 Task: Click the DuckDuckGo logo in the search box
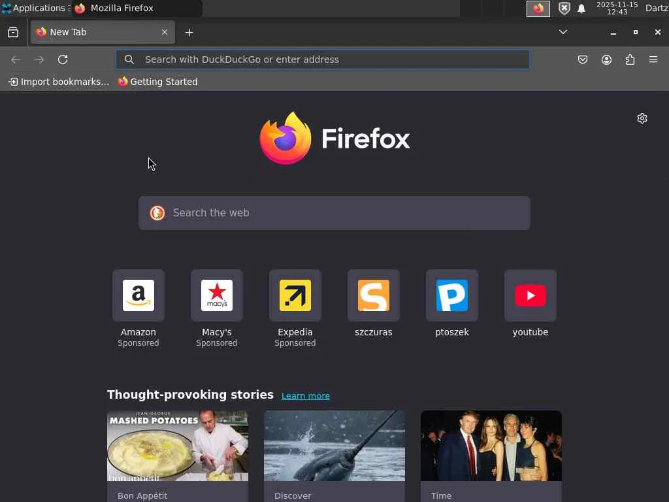[157, 213]
